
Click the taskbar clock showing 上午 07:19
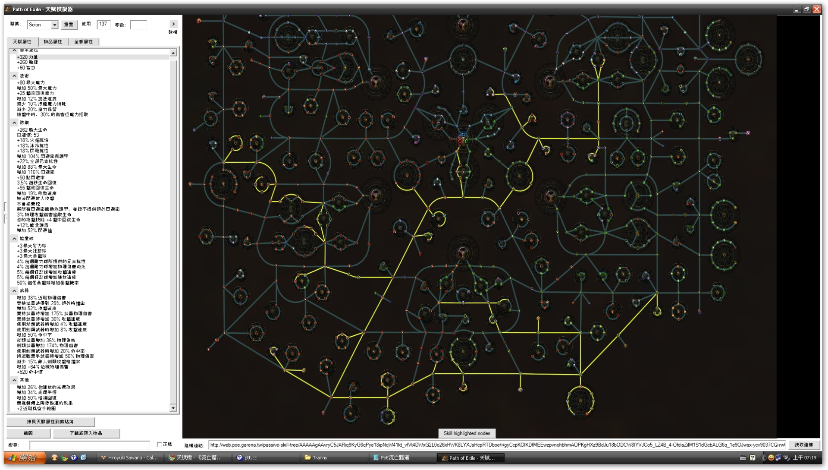[x=804, y=458]
